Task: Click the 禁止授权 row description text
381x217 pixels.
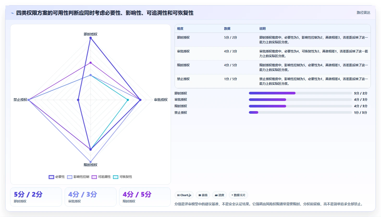Action: pyautogui.click(x=314, y=81)
